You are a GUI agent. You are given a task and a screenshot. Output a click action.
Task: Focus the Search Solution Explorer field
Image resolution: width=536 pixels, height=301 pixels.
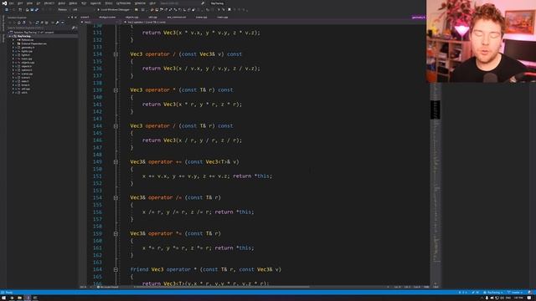[x=39, y=28]
